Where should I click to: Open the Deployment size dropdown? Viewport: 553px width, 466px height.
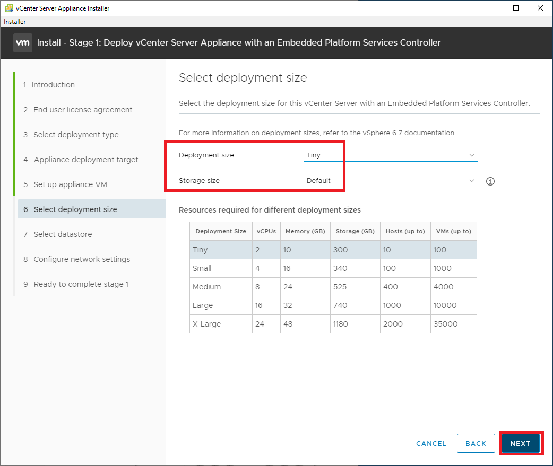coord(390,155)
